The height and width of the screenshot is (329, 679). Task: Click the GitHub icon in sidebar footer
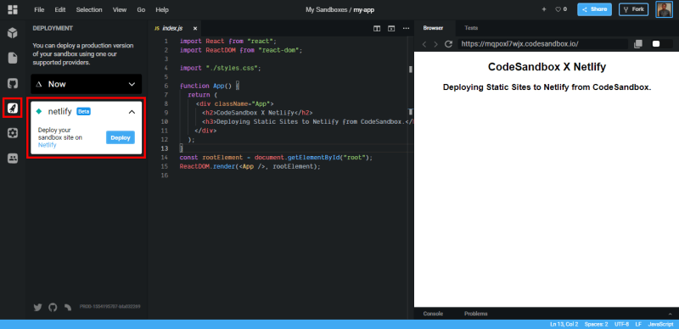tap(53, 307)
